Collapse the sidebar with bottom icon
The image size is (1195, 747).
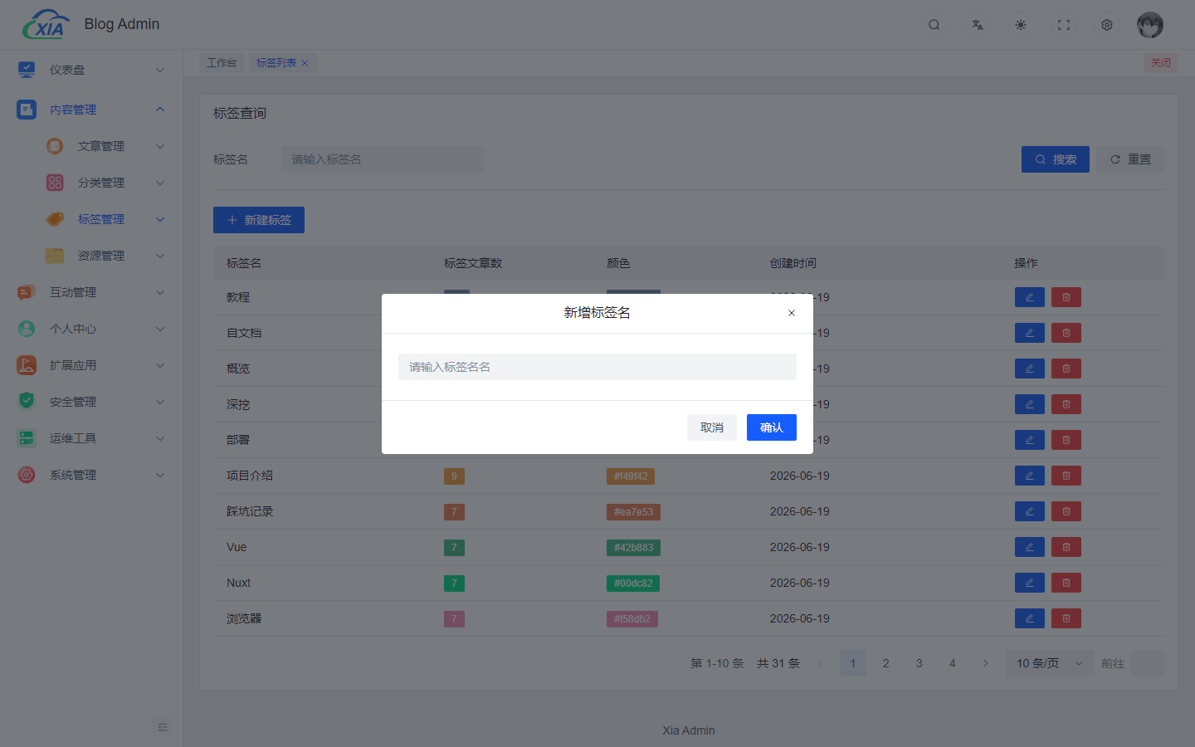pos(163,727)
